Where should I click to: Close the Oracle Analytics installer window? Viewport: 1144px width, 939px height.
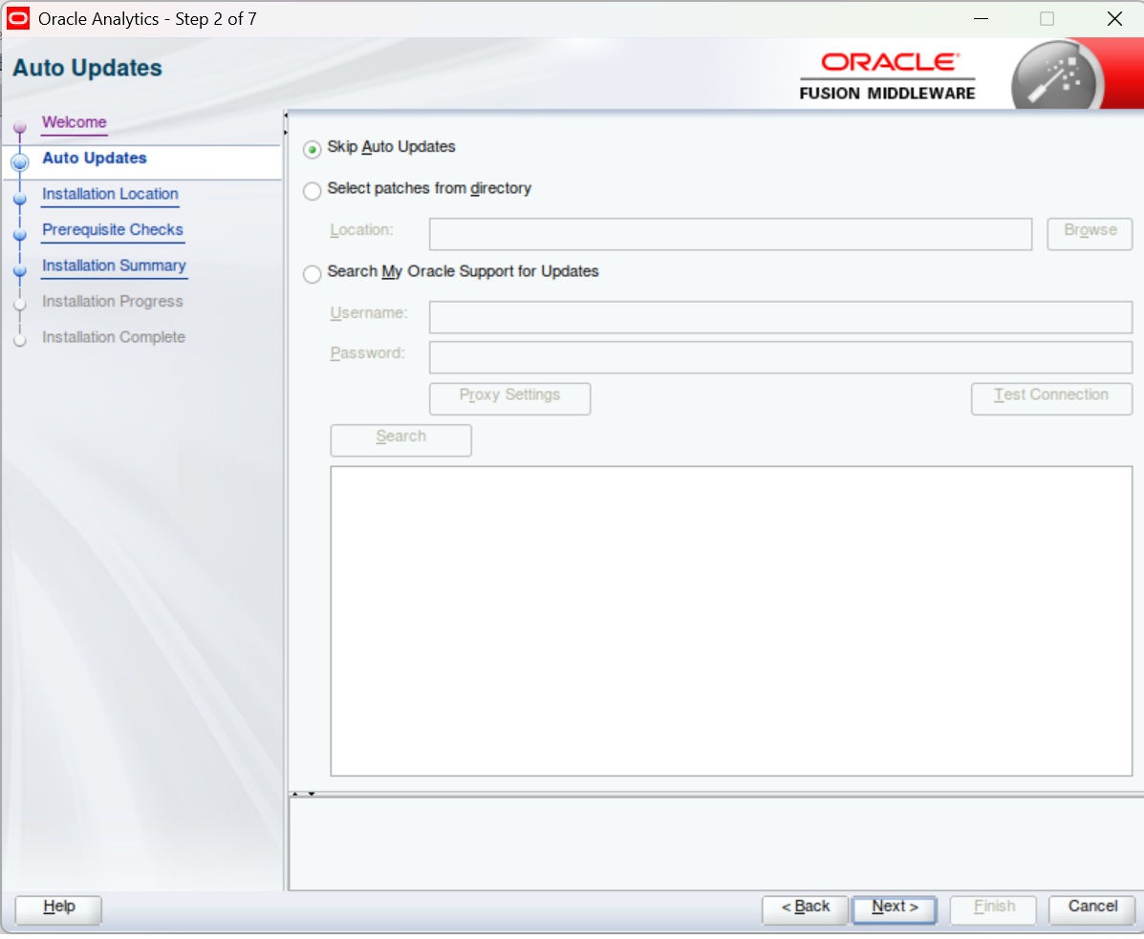1114,19
